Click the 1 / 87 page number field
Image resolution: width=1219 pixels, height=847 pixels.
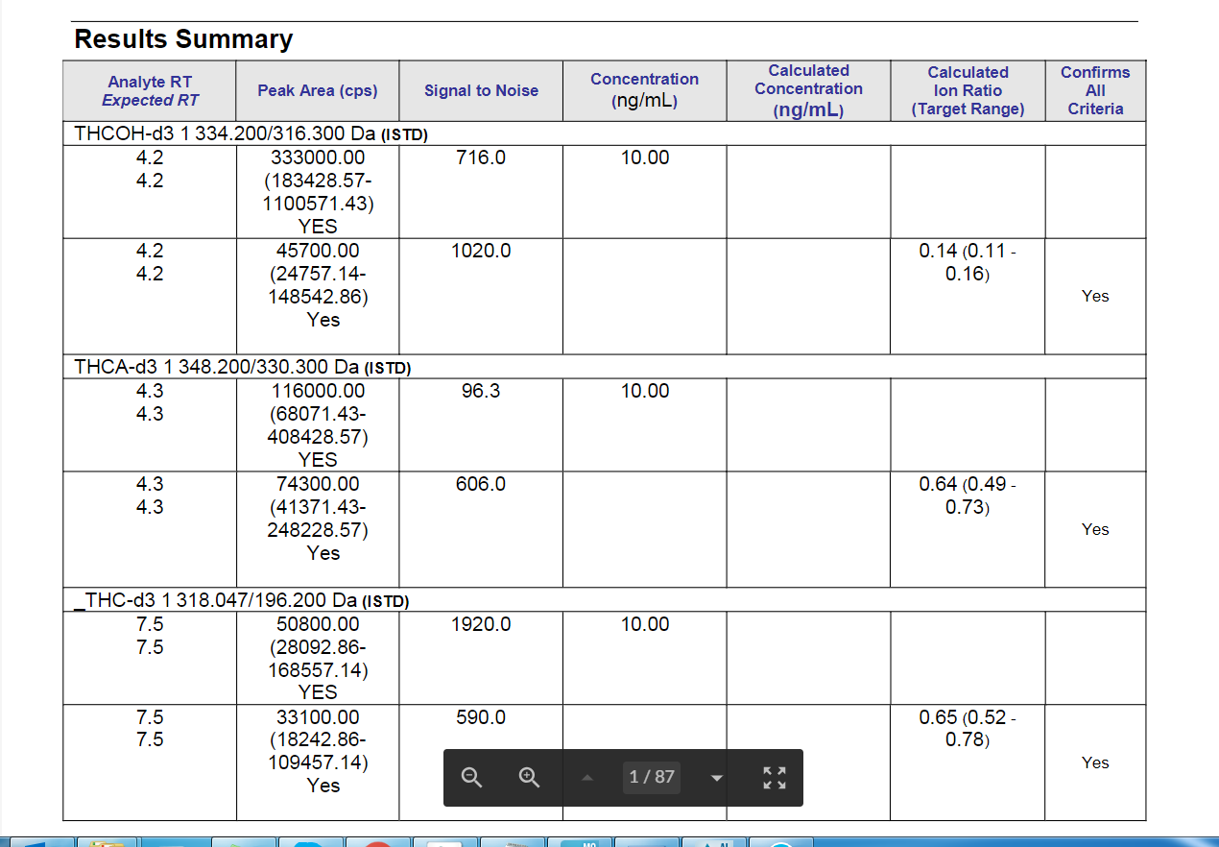tap(652, 777)
